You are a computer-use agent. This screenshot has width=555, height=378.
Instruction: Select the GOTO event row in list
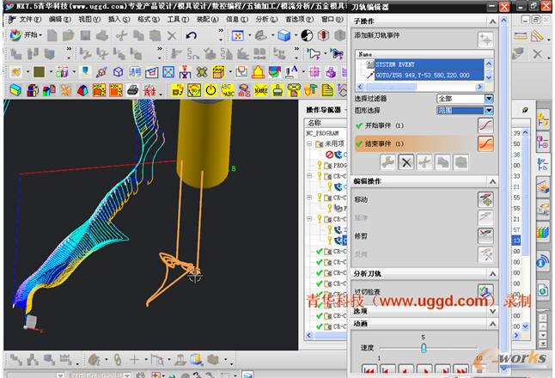click(421, 76)
